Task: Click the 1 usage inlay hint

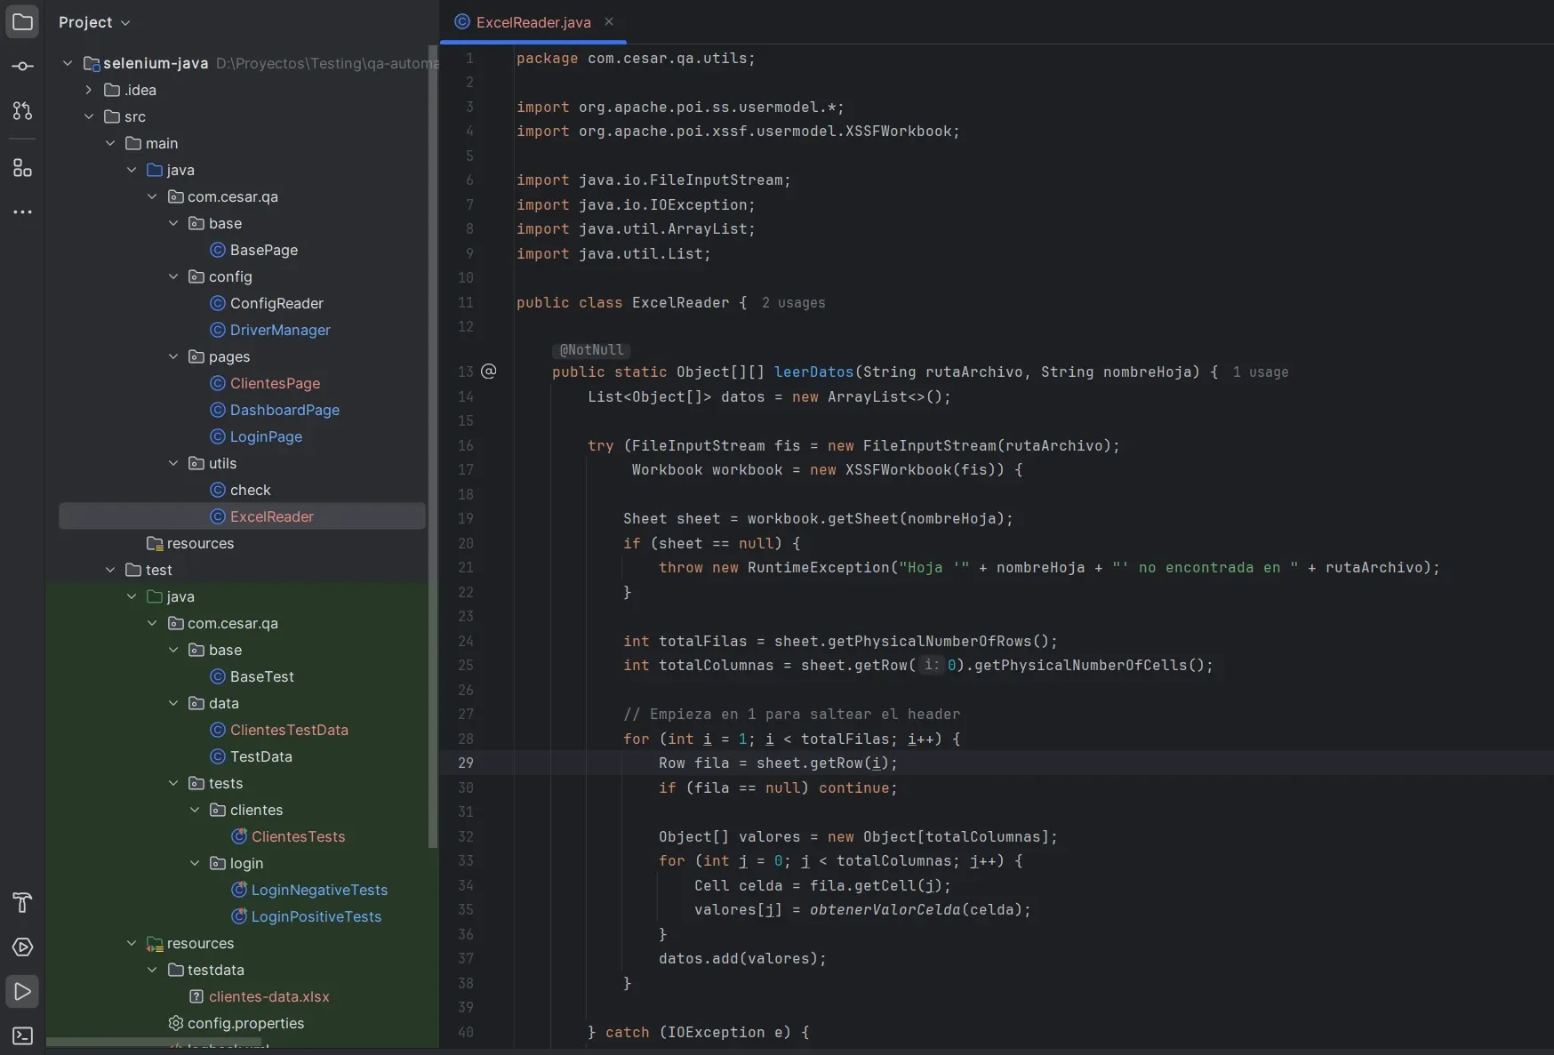Action: 1261,372
